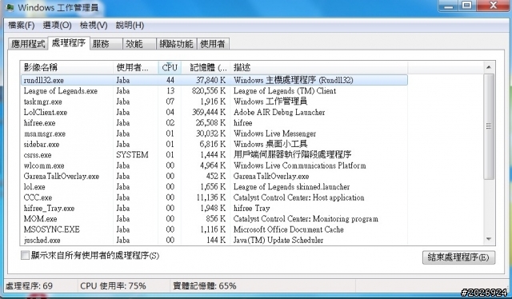Click the Adobe AIR Debug Launcher description
512x299 pixels.
coord(279,112)
